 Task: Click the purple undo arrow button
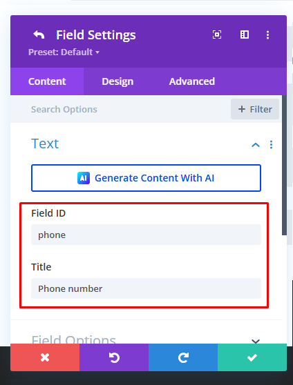point(114,357)
